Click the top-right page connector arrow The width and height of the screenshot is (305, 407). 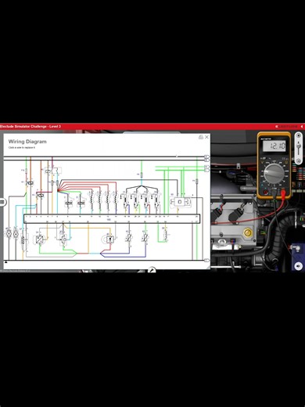click(206, 157)
